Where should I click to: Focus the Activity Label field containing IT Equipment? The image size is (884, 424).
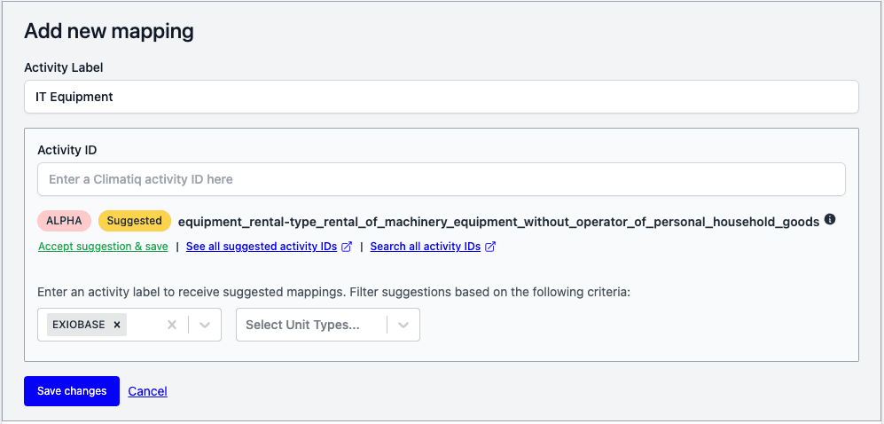441,97
